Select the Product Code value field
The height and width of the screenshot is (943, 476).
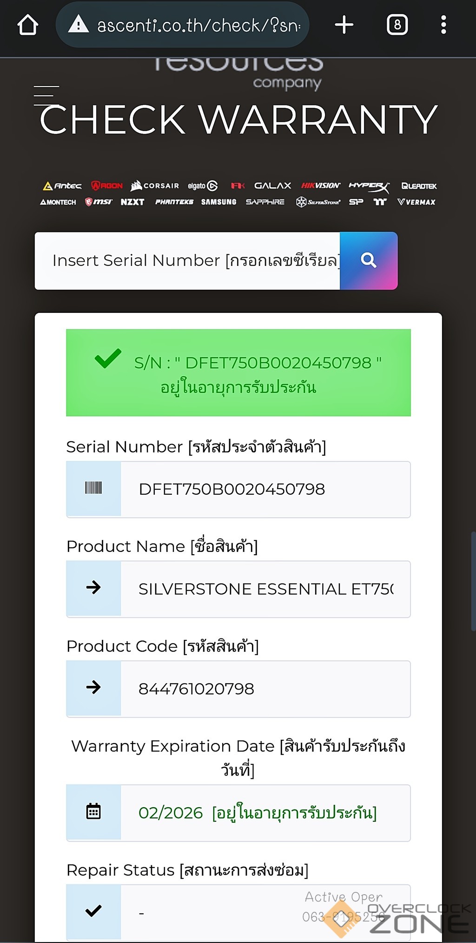click(265, 689)
